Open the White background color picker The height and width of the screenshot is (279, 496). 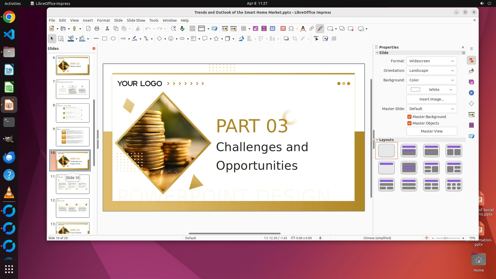tap(431, 90)
